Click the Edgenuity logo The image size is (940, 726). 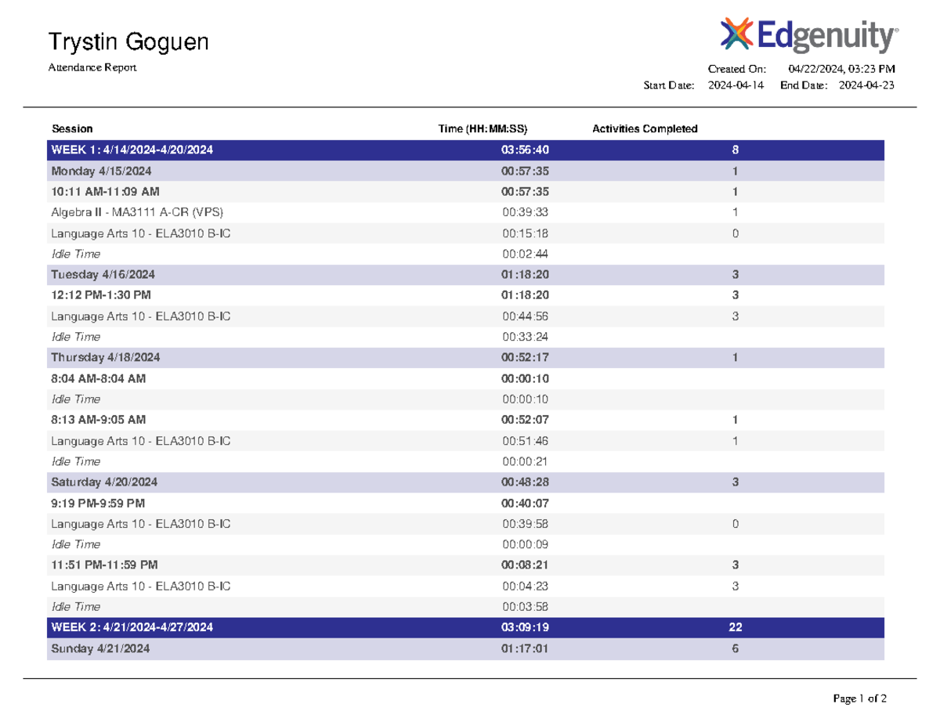(x=808, y=37)
